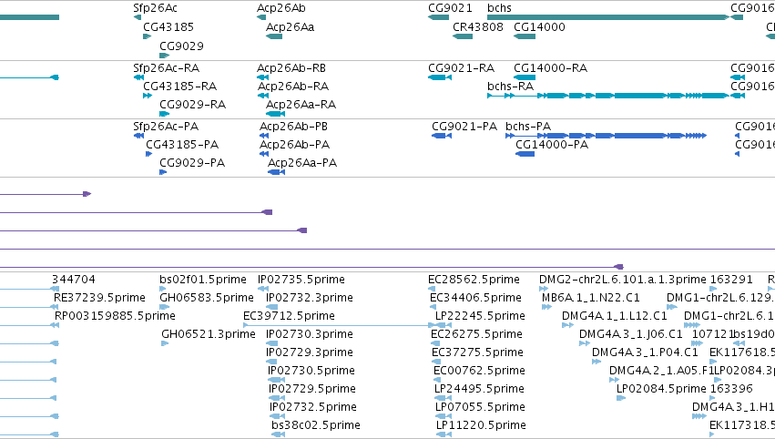Click the DMG2-chr2L.6.101.a.1.3prime label
The image size is (775, 439).
622,280
